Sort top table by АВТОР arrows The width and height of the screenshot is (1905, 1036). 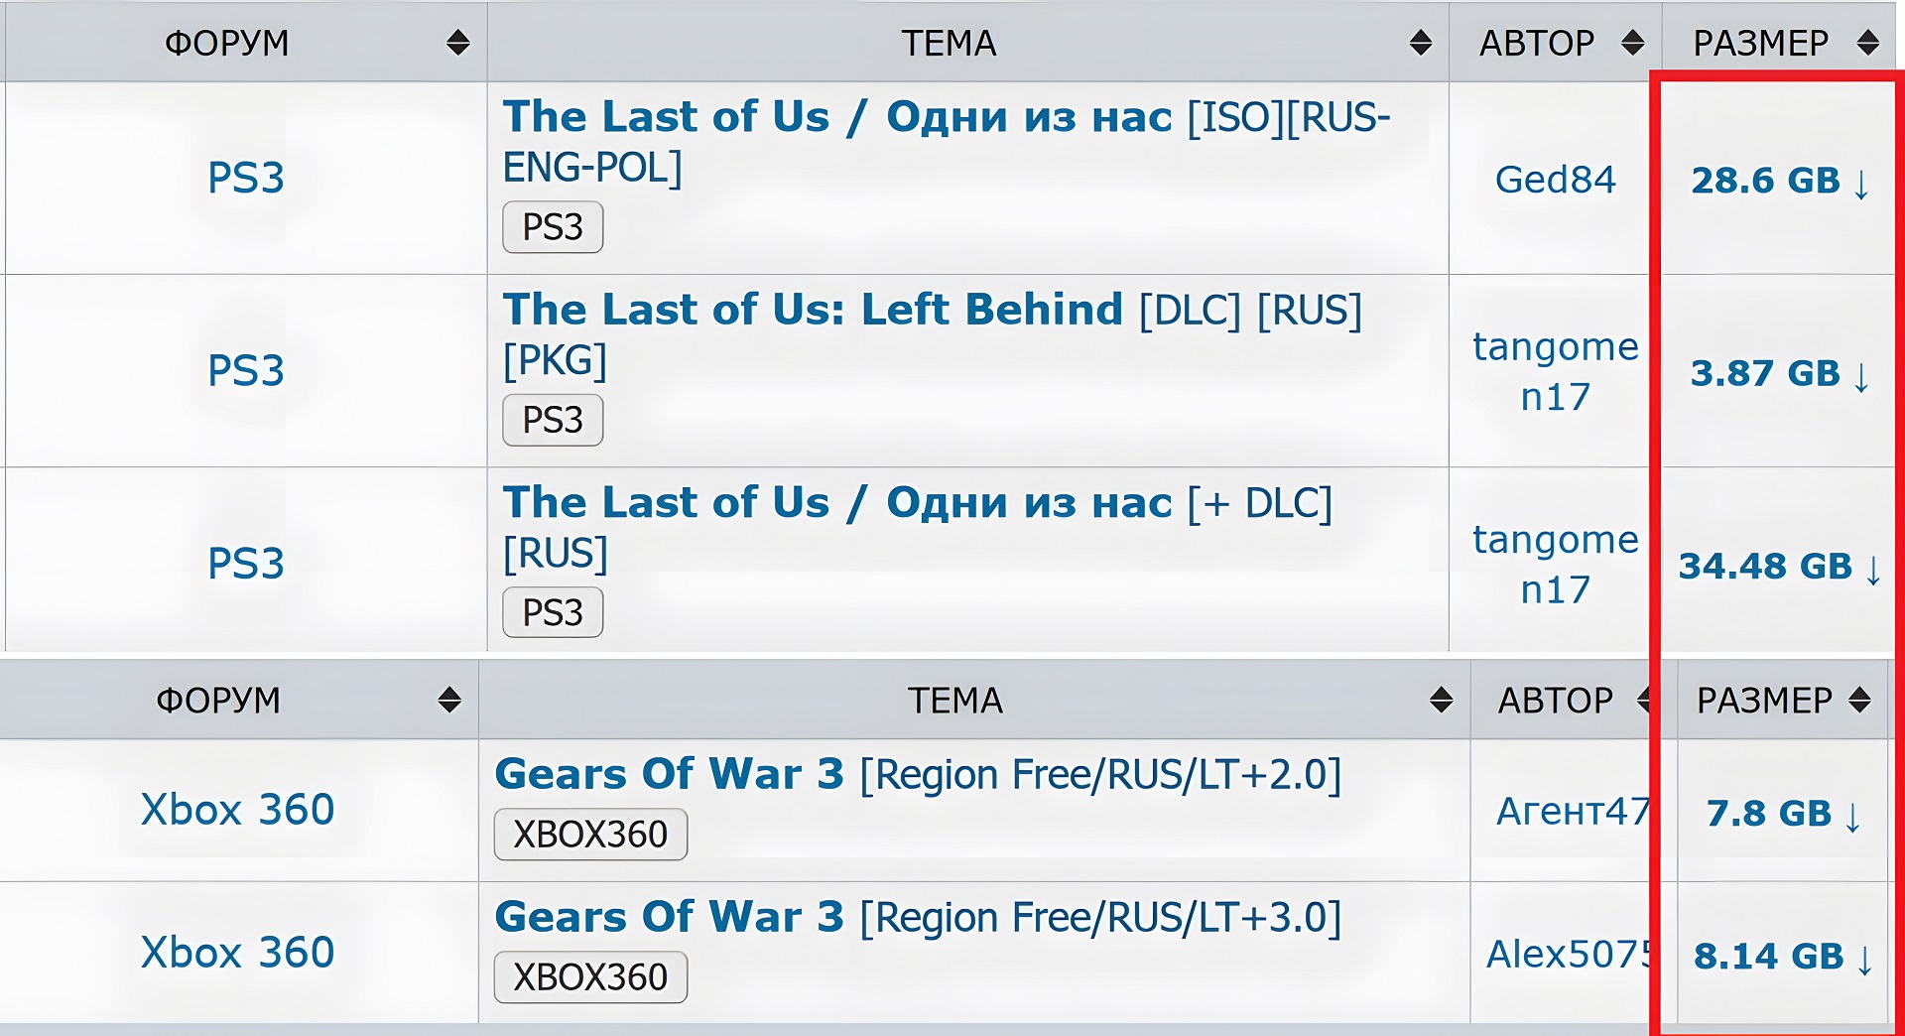[x=1632, y=43]
